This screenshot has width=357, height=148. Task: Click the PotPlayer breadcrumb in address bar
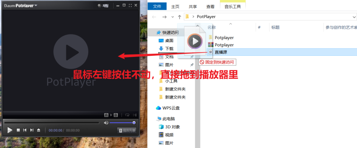pyautogui.click(x=206, y=17)
